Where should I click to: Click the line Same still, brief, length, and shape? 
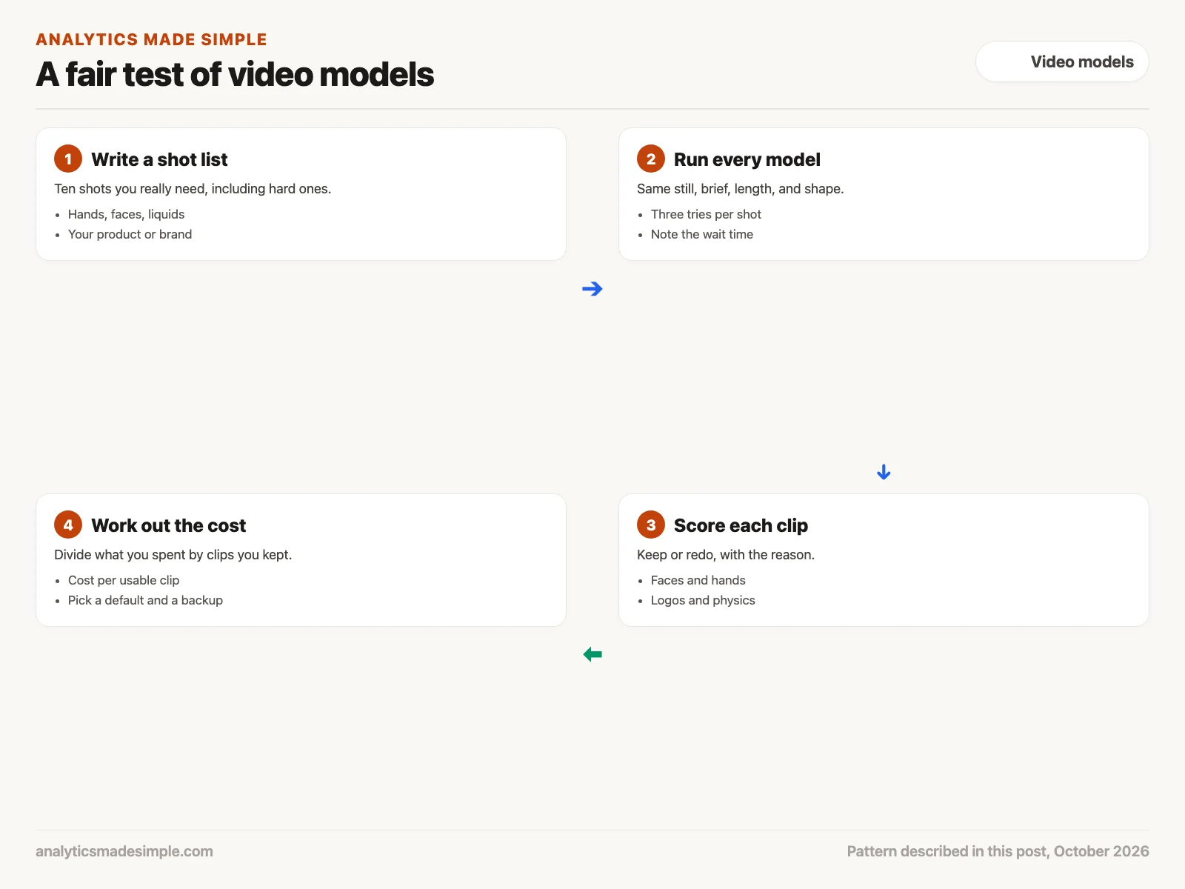point(741,189)
